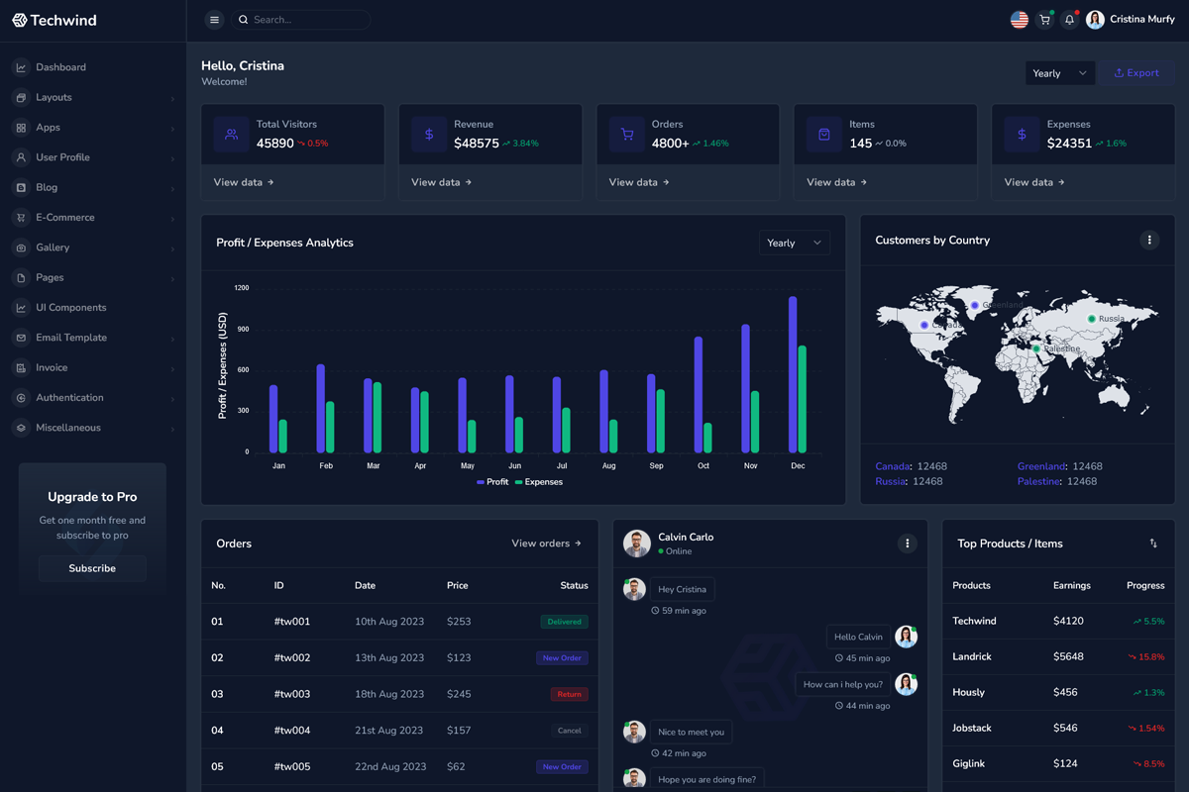Open Yearly dropdown in Profit/Expenses Analytics
Viewport: 1189px width, 792px height.
click(794, 243)
